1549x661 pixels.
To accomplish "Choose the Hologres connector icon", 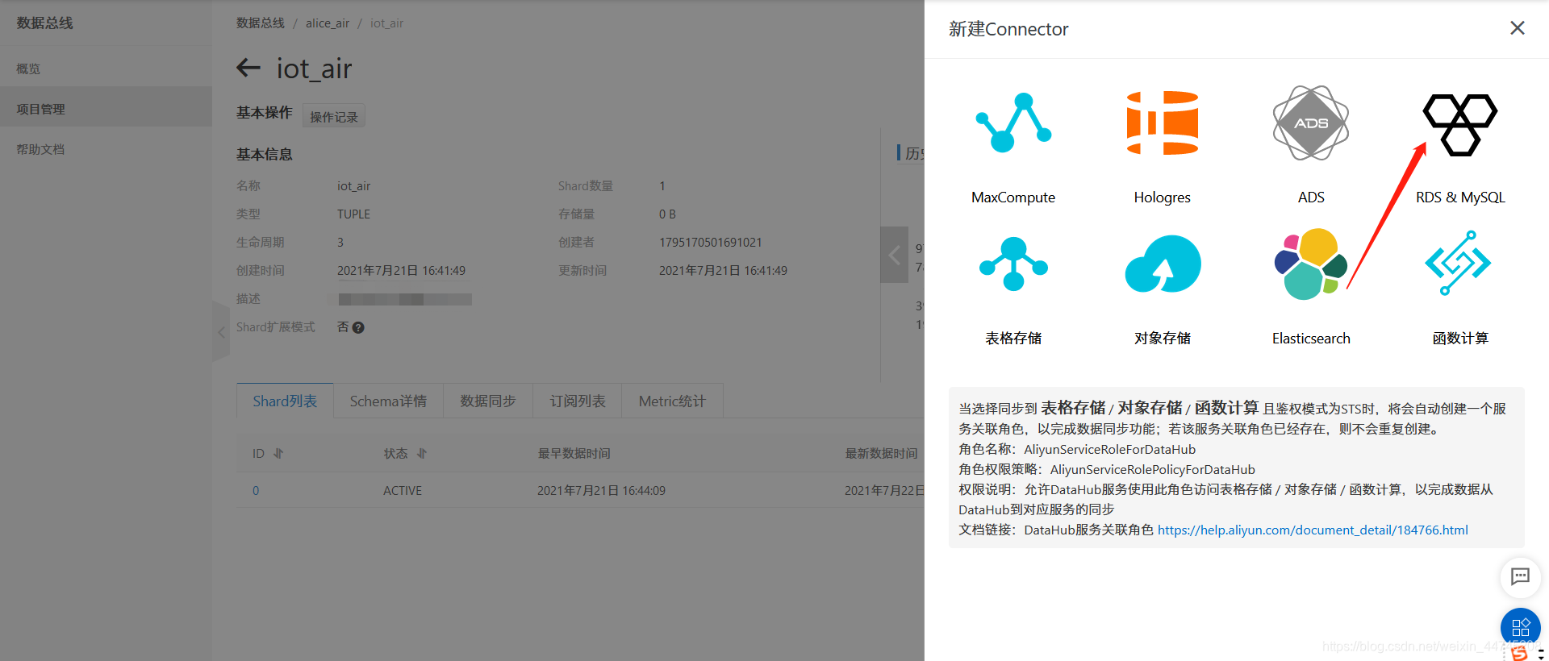I will (1163, 123).
